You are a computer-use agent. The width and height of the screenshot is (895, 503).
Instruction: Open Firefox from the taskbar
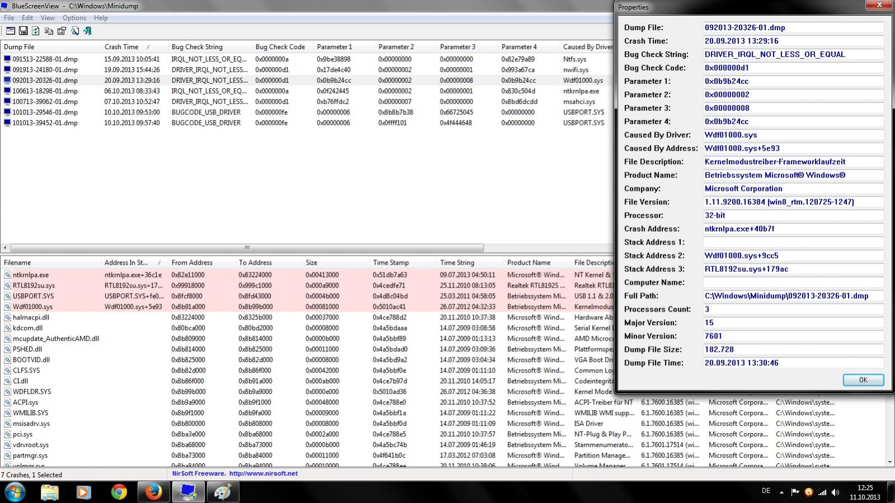pos(153,492)
